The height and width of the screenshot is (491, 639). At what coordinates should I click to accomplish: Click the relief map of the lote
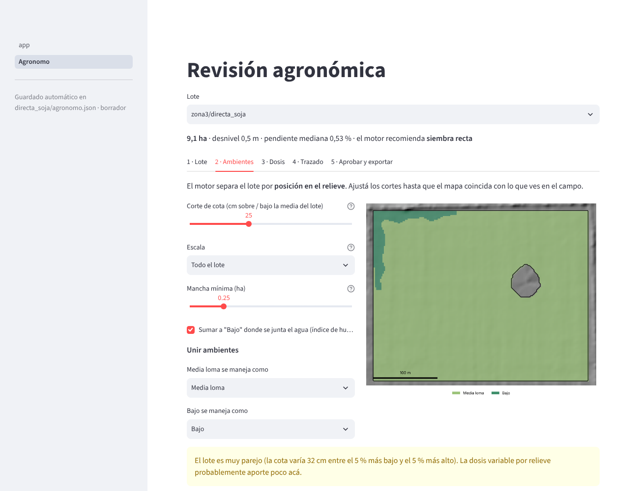point(481,295)
